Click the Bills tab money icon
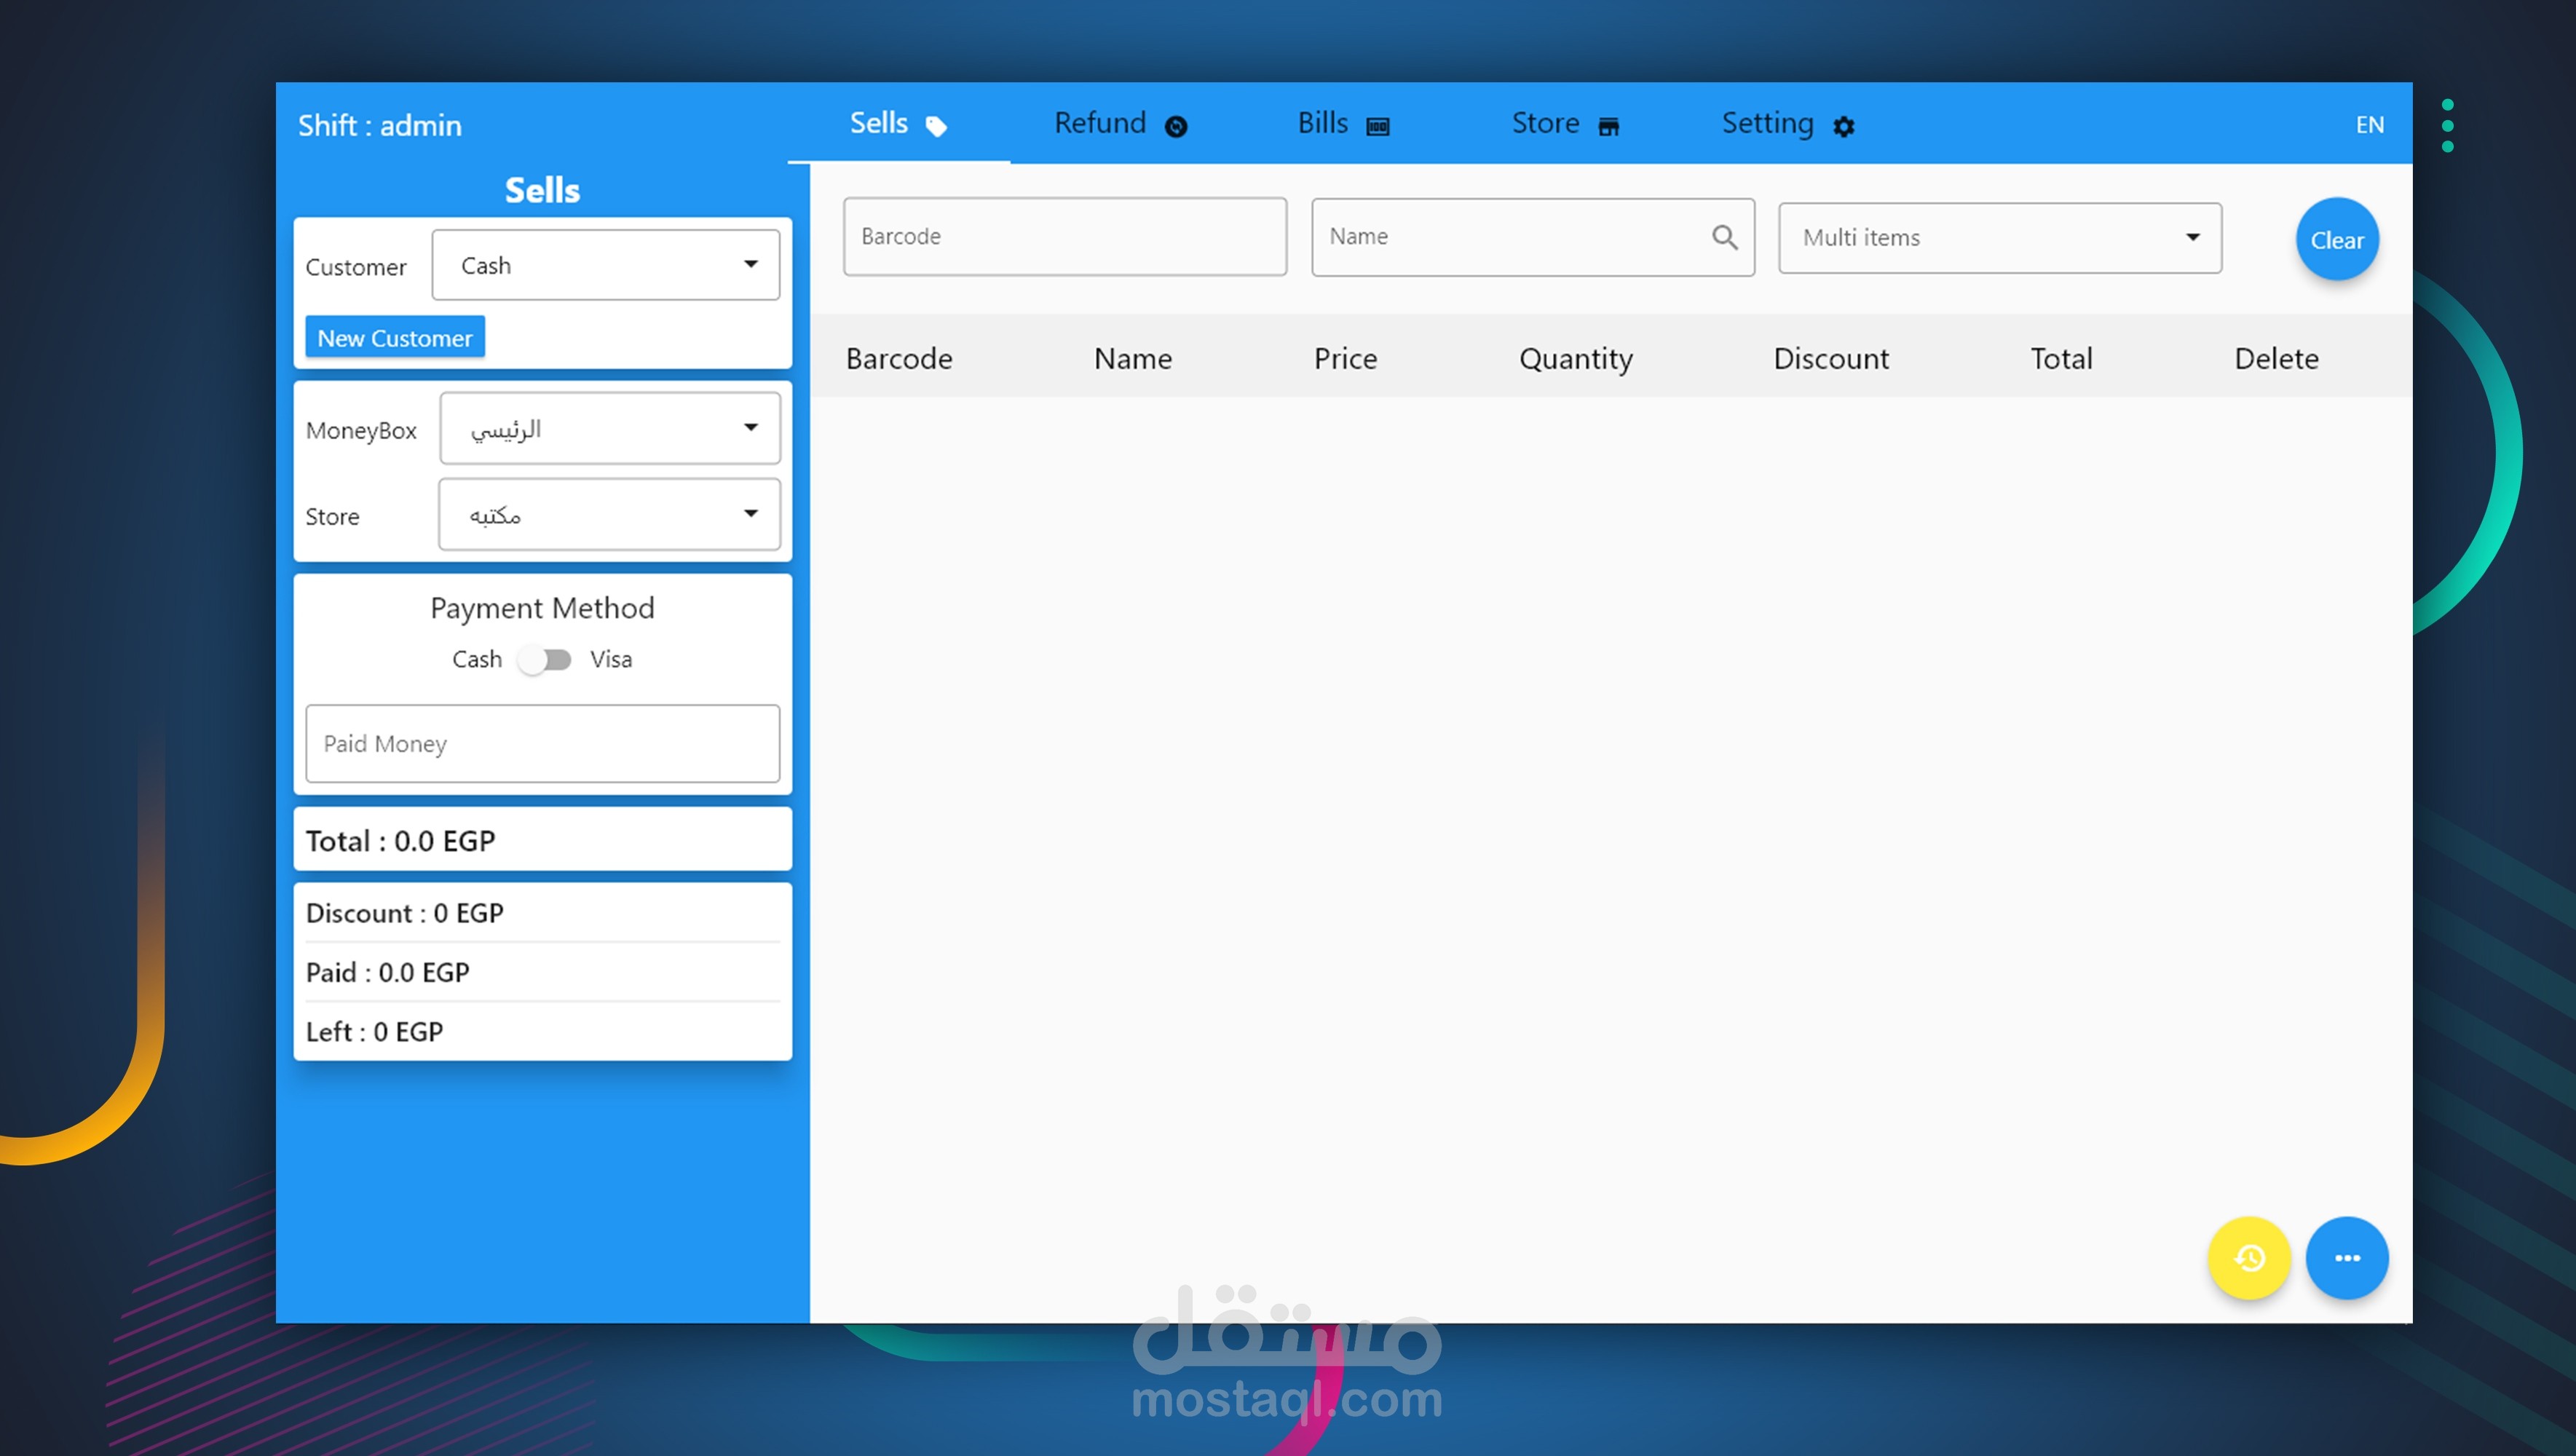This screenshot has width=2576, height=1456. [1378, 126]
